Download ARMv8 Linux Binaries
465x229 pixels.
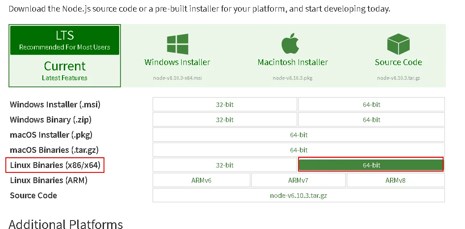(x=395, y=180)
